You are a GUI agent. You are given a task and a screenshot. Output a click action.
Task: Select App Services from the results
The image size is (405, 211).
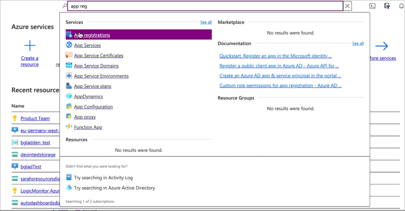point(87,45)
